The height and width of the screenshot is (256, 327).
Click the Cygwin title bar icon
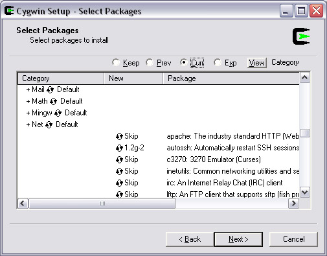(x=9, y=10)
